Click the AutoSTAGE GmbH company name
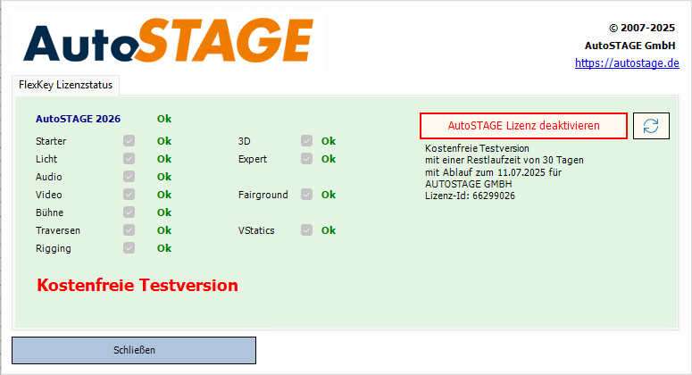The image size is (692, 375). pyautogui.click(x=629, y=46)
